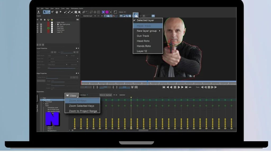The image size is (271, 152).
Task: Click the Track backward triangle button
Action: click(x=202, y=87)
